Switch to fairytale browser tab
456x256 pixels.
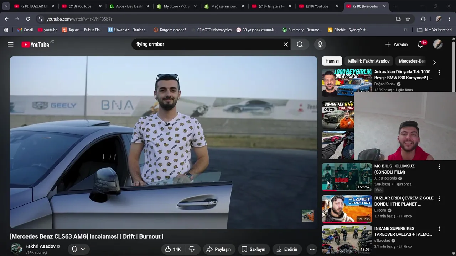click(x=271, y=6)
